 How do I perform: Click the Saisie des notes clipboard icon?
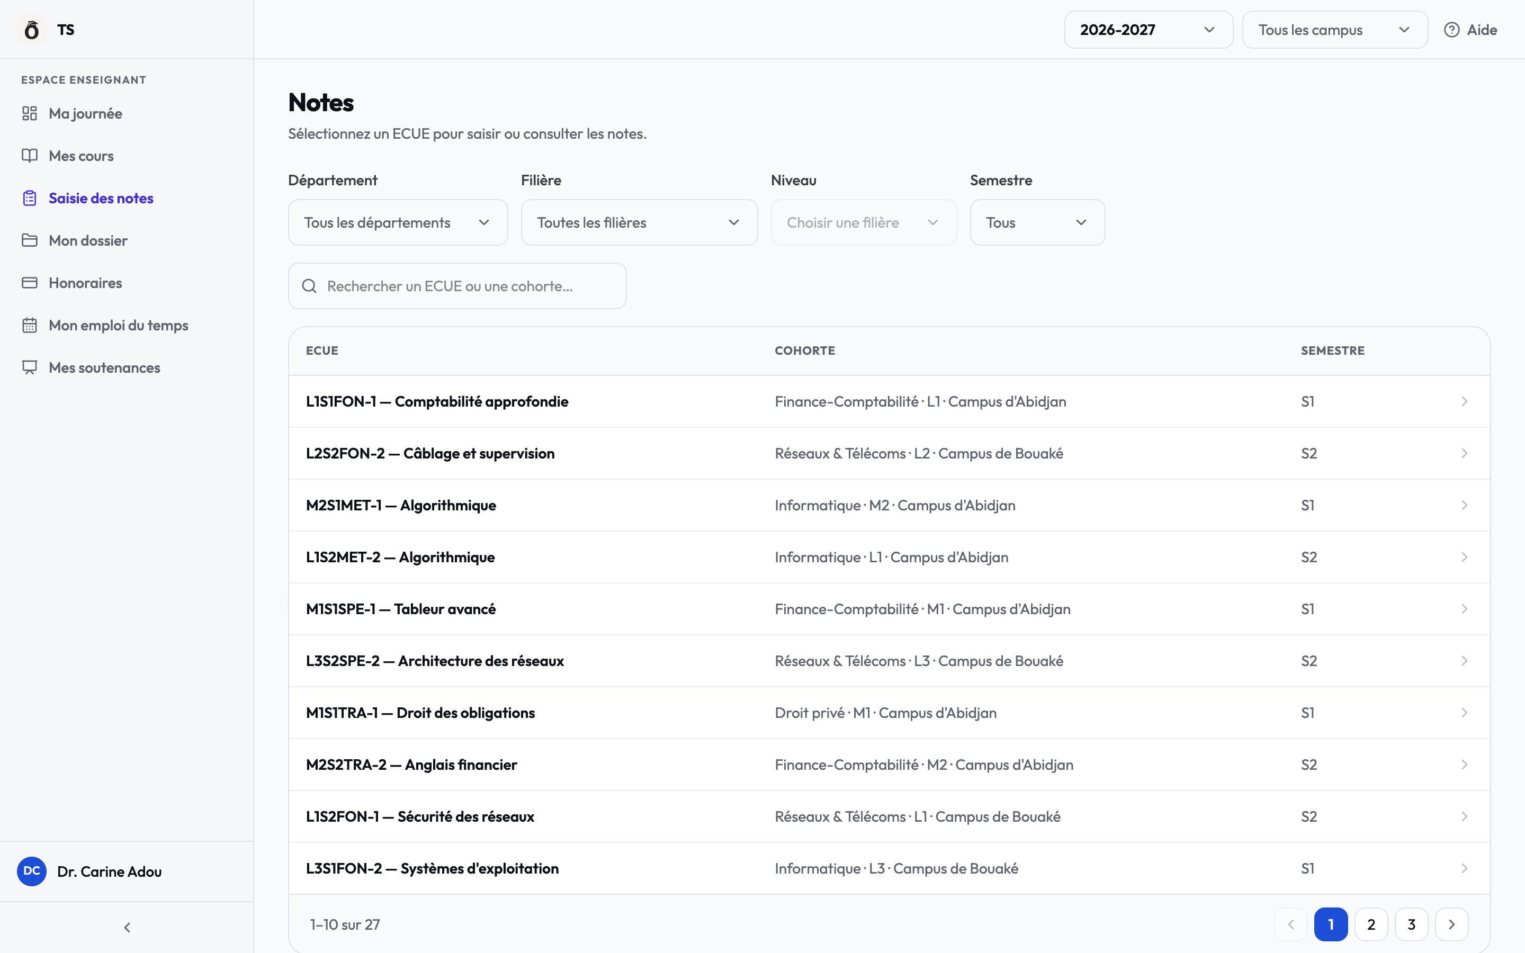pyautogui.click(x=30, y=198)
